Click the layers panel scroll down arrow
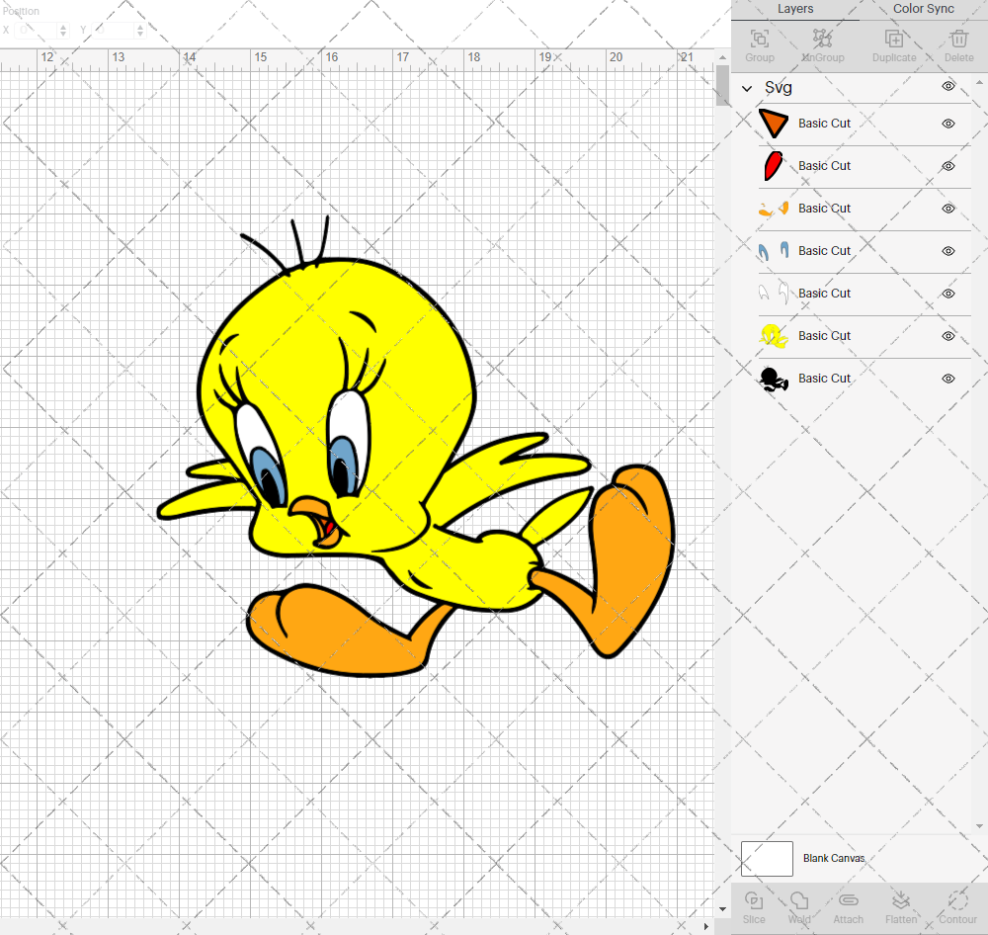This screenshot has height=935, width=988. pyautogui.click(x=978, y=826)
